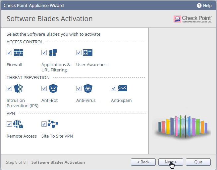Click the Help question mark icon
The width and height of the screenshot is (217, 170).
tap(199, 6)
